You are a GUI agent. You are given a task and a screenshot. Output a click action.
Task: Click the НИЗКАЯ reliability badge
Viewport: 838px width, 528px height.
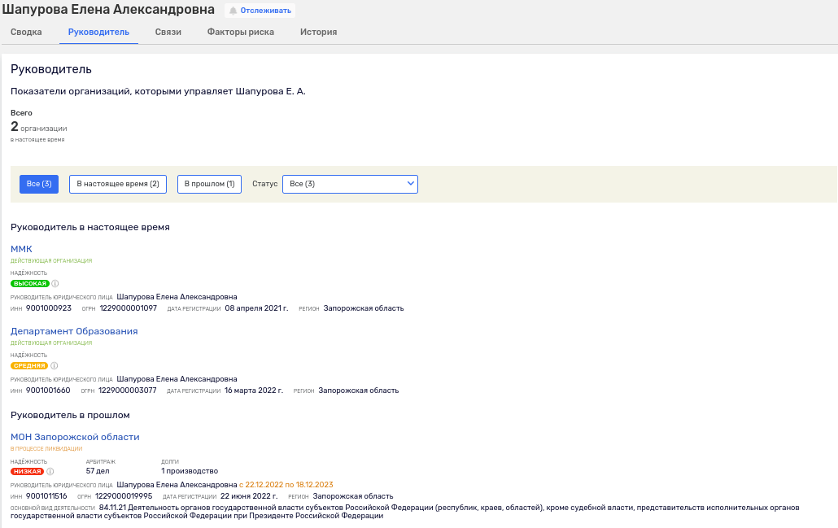point(28,471)
